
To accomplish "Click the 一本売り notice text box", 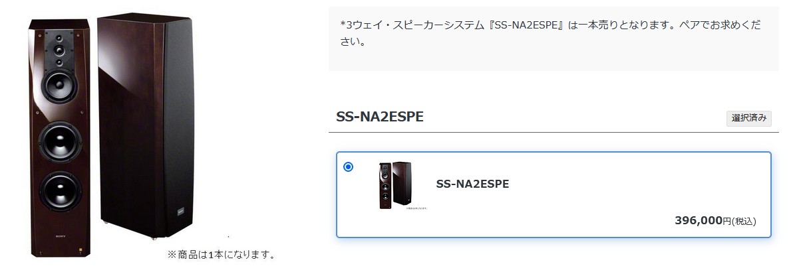I will tap(554, 38).
